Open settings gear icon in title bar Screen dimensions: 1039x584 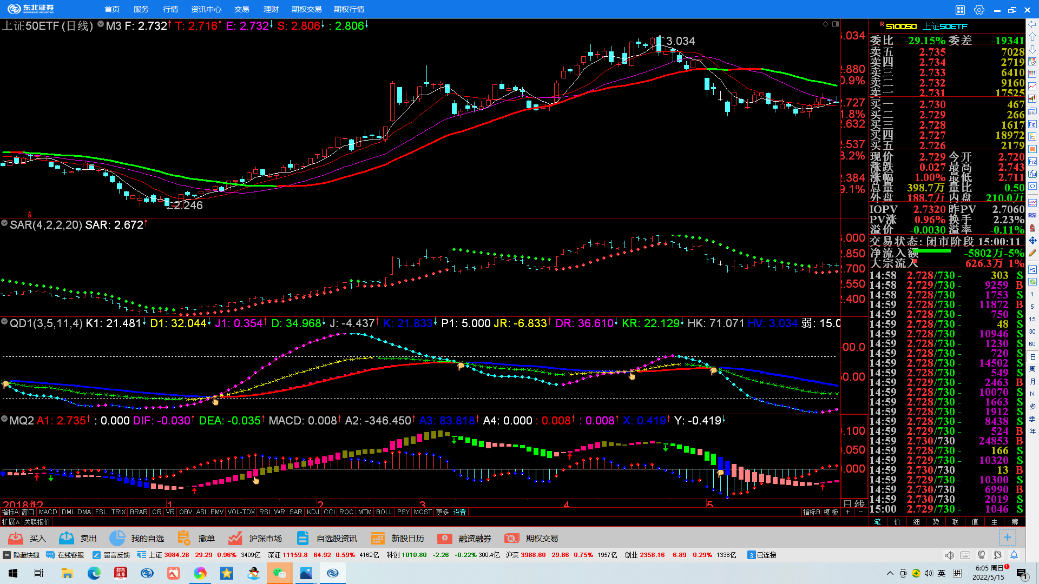click(979, 10)
